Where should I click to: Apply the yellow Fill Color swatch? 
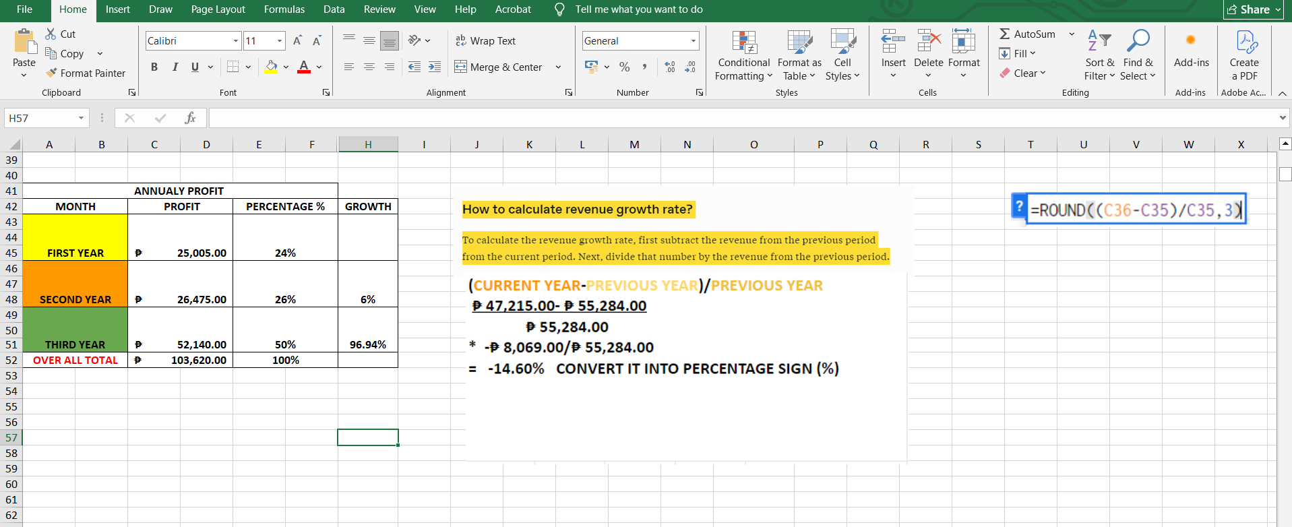tap(271, 67)
